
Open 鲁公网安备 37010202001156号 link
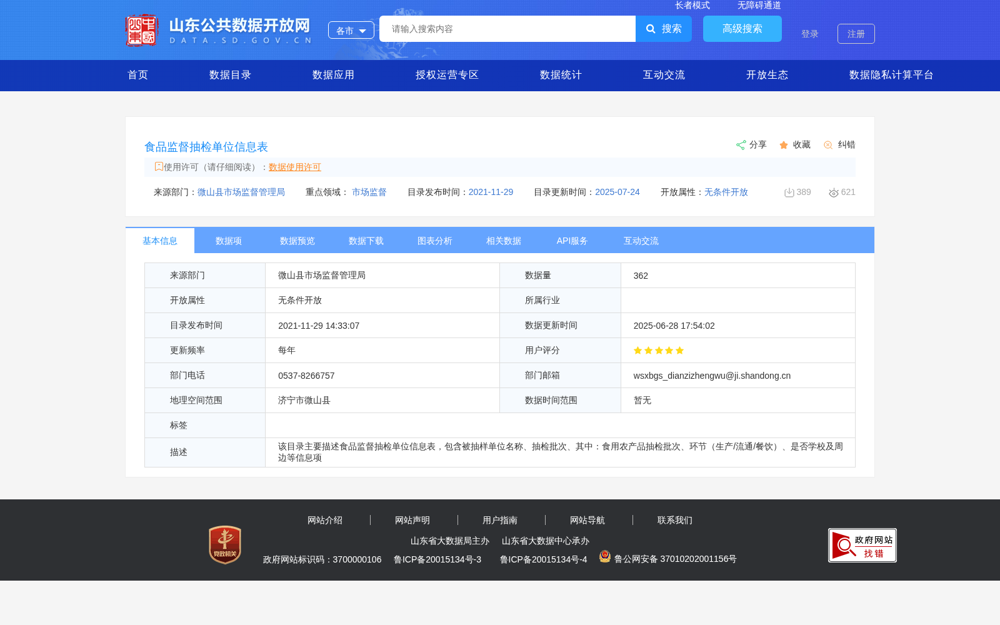coord(676,559)
